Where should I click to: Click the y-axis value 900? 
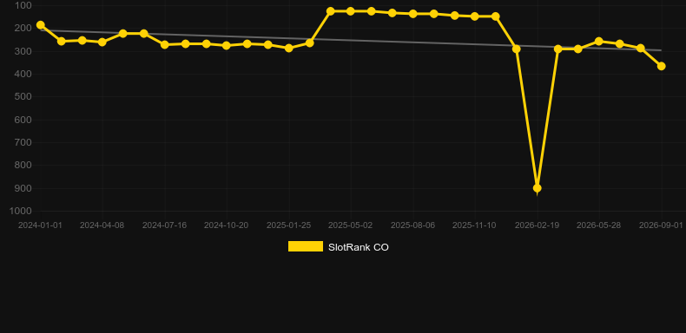(23, 188)
